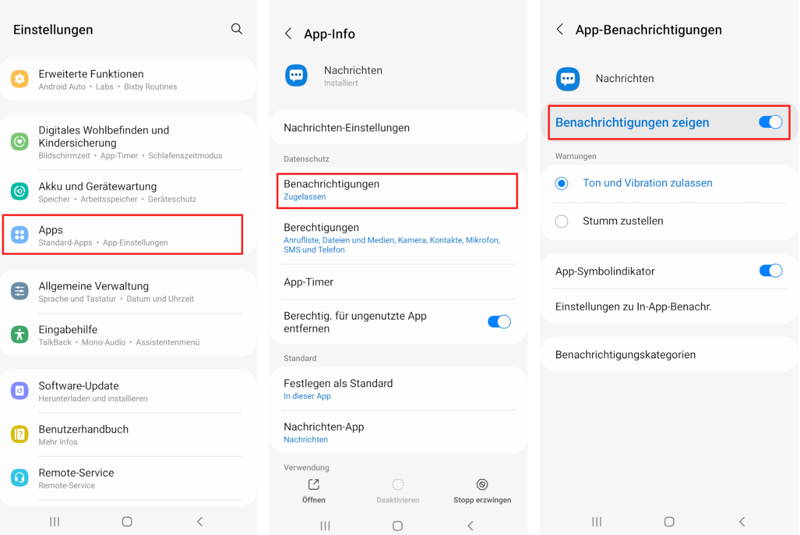This screenshot has width=800, height=535.
Task: Open the Apps settings entry
Action: coord(122,235)
